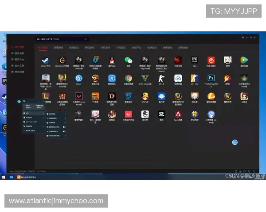Open the Apex Legends icon
266x212 pixels.
pos(178,114)
